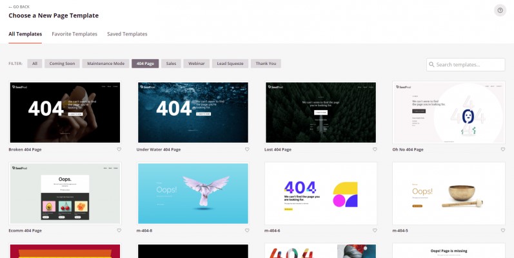
Task: Click the 'm-404-6' title text
Action: 272,230
